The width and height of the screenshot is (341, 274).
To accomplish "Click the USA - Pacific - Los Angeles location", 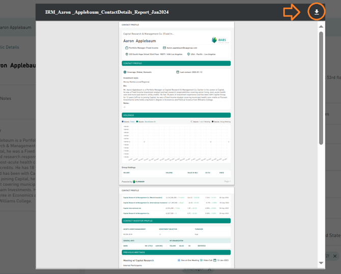I will point(203,54).
